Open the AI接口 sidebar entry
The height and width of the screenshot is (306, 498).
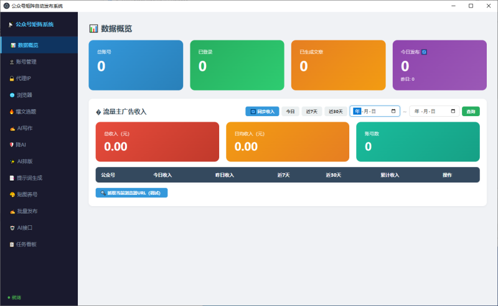pyautogui.click(x=39, y=227)
